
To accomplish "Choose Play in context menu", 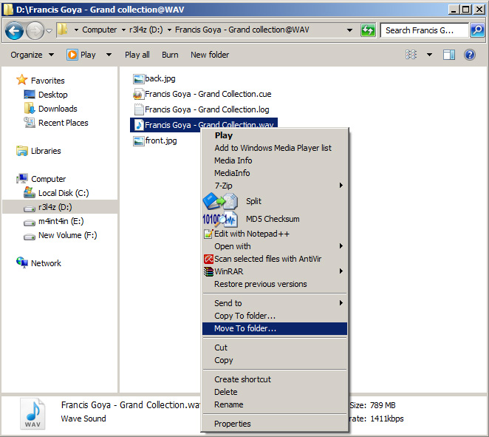I will pyautogui.click(x=275, y=135).
